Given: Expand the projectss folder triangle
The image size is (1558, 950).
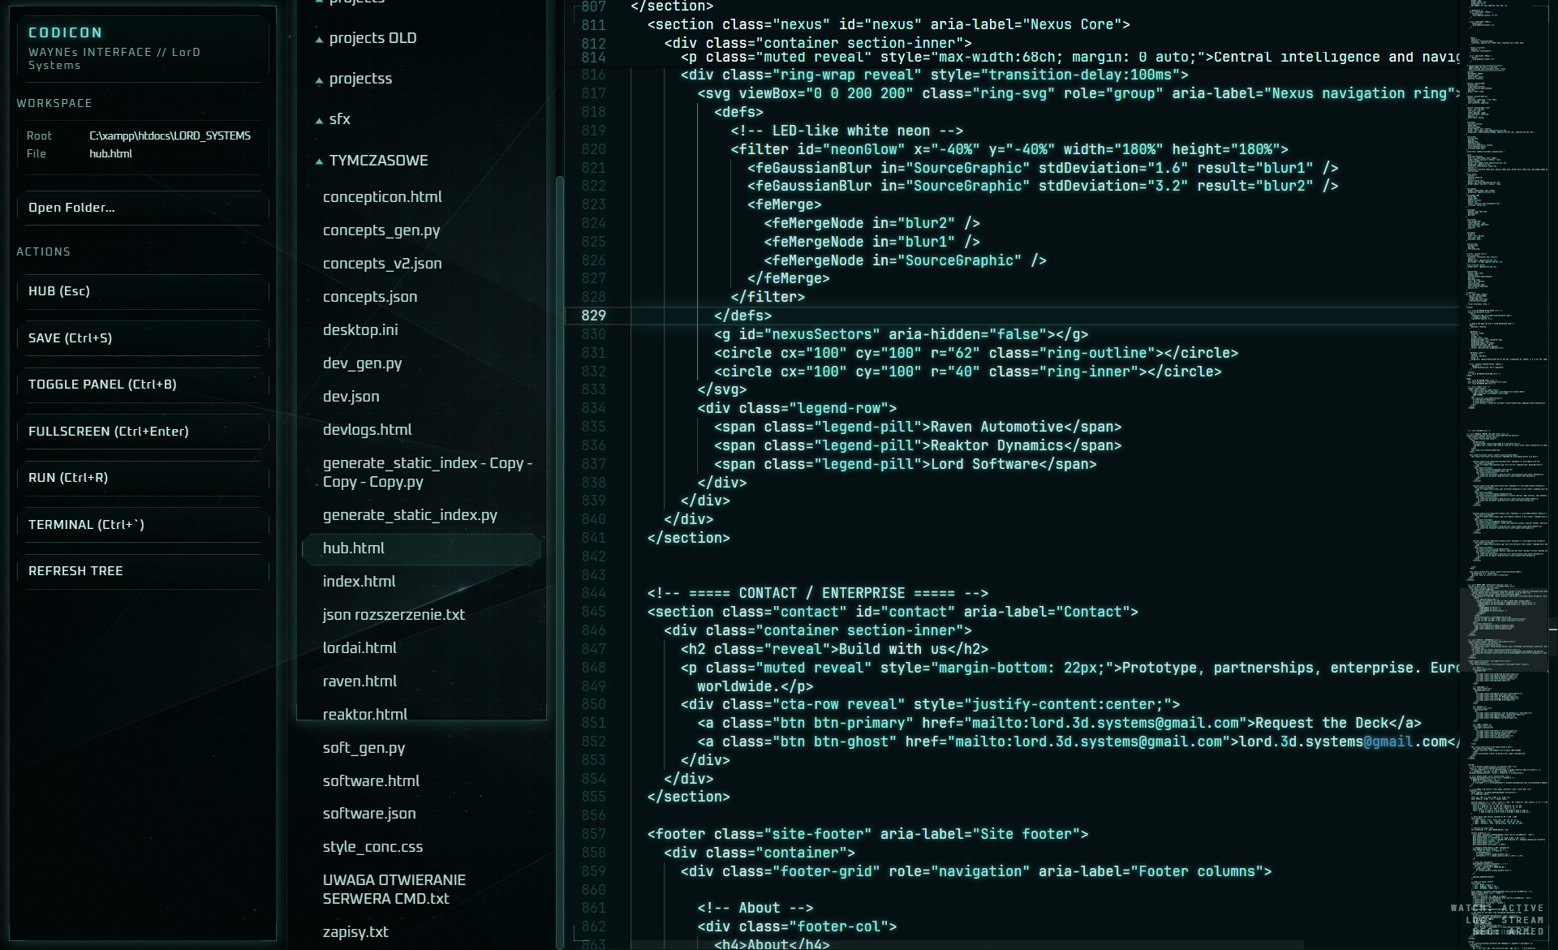Looking at the screenshot, I should 319,80.
